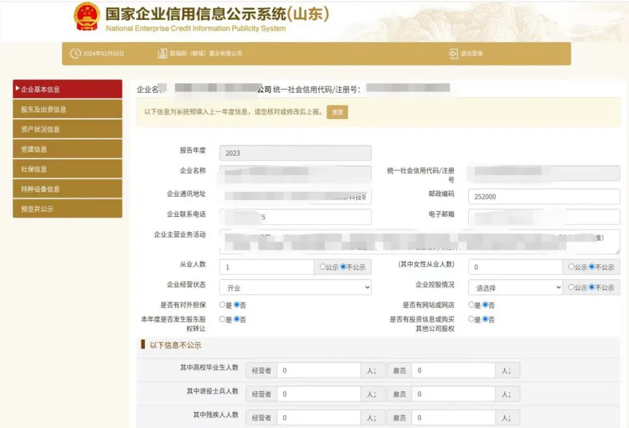Open 股东及出资信息 sidebar section
This screenshot has height=428, width=629.
(x=68, y=109)
